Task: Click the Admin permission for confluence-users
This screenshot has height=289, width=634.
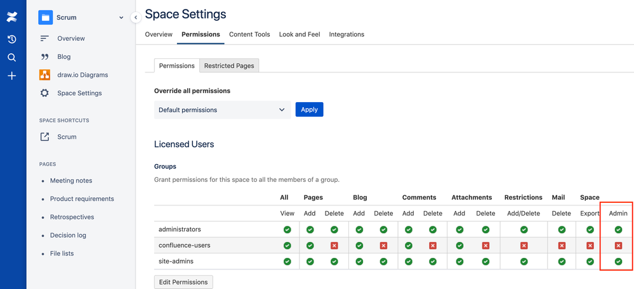Action: [618, 245]
